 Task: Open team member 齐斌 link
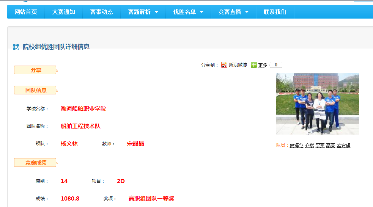click(309, 145)
